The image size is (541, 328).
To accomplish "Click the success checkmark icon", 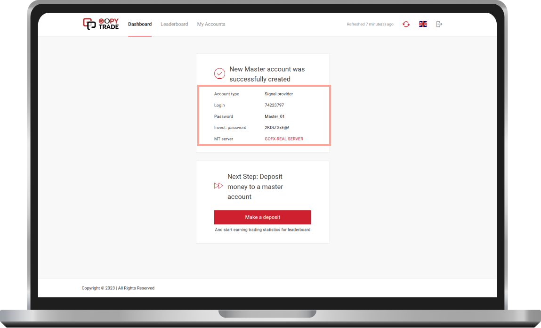I will (x=219, y=74).
